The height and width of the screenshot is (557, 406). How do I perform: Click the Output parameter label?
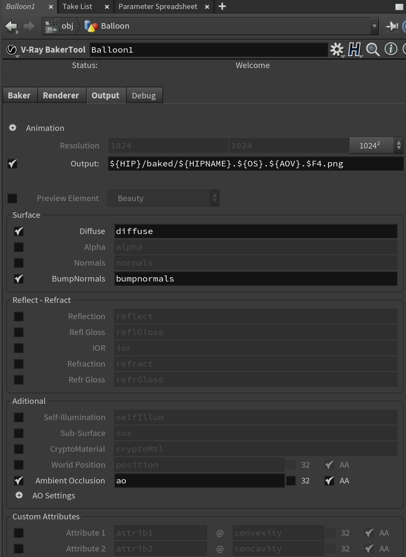[85, 163]
